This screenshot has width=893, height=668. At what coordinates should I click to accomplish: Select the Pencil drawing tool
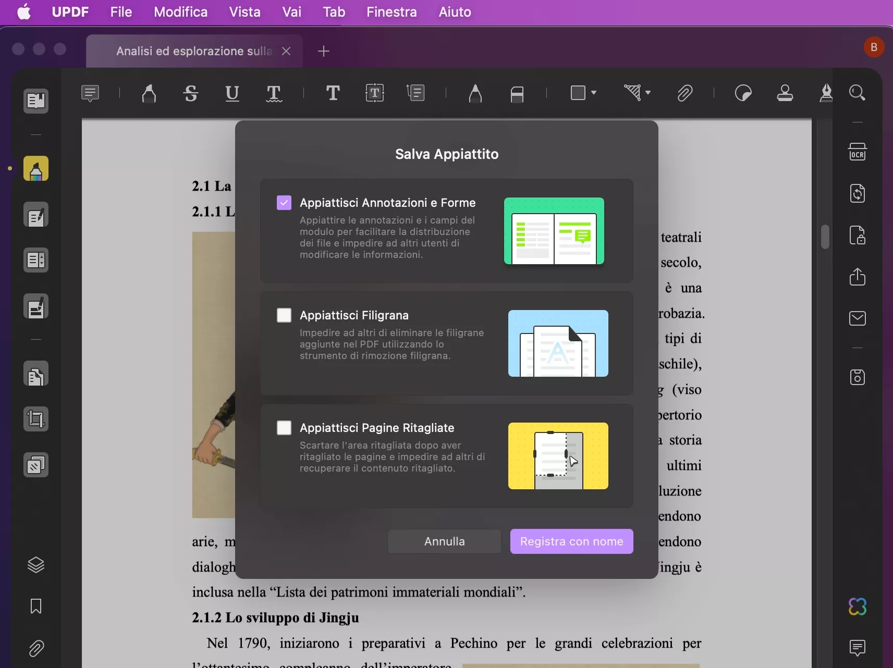pos(475,93)
